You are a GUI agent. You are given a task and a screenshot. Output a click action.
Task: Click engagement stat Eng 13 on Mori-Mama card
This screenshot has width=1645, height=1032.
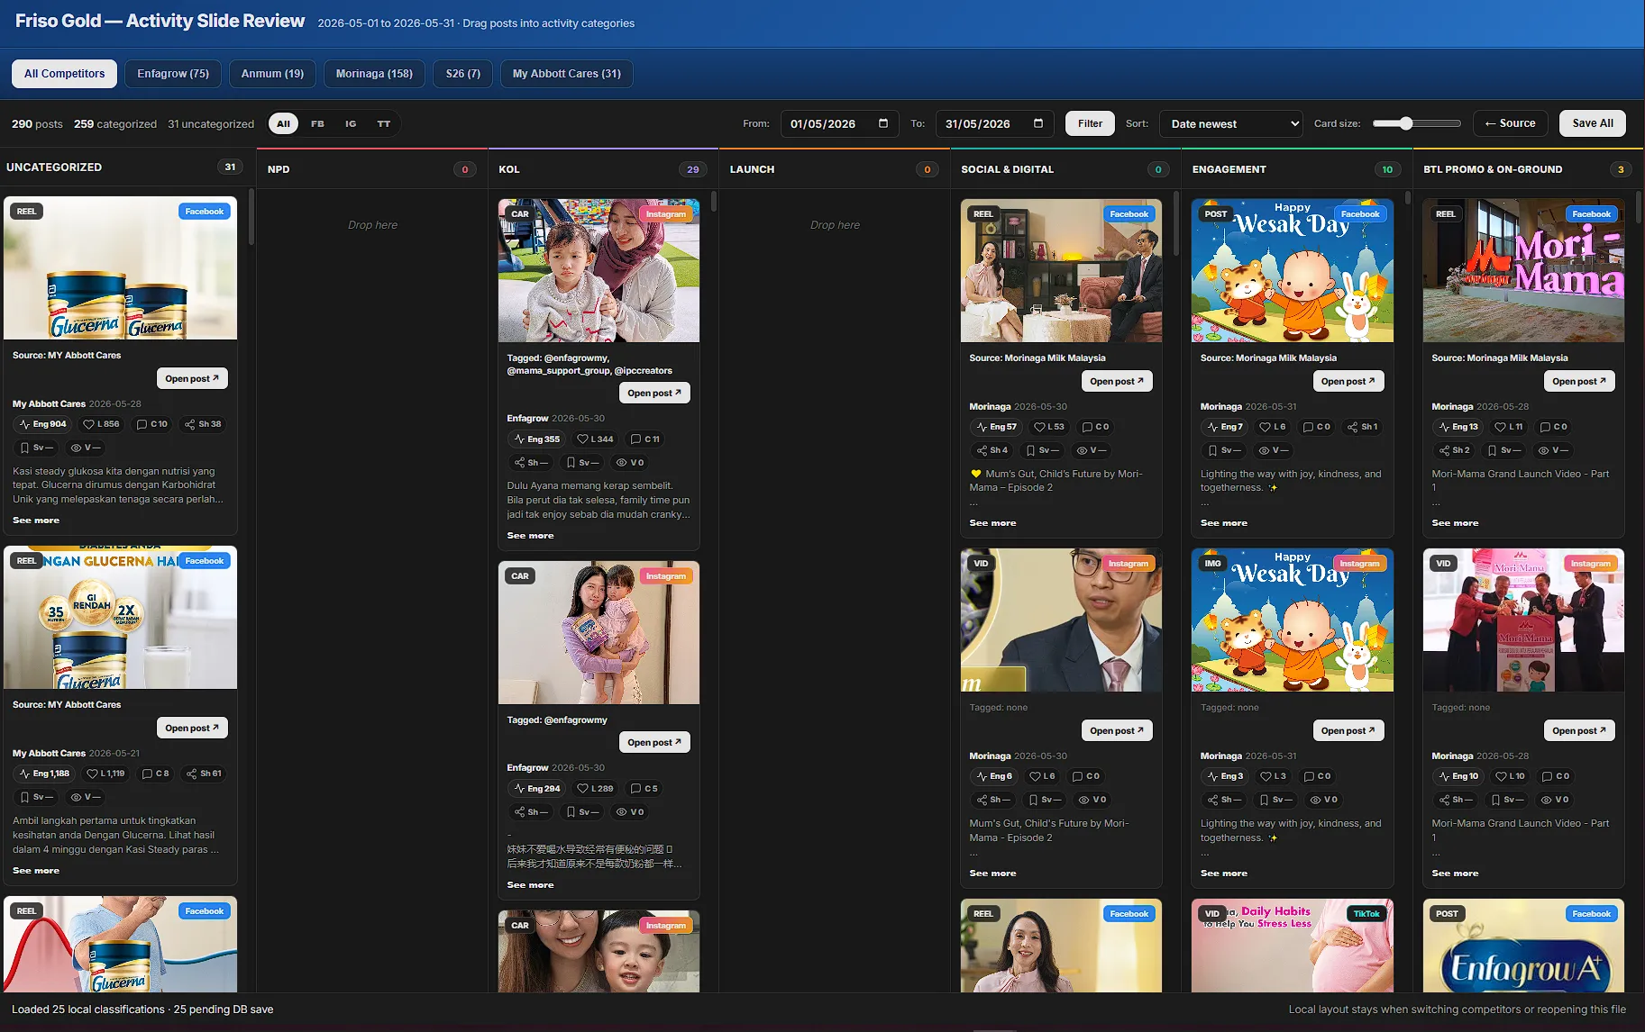pyautogui.click(x=1458, y=427)
